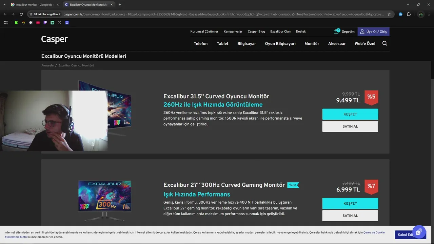Open the Sepetim shopping cart
The image size is (434, 244).
pos(344,32)
